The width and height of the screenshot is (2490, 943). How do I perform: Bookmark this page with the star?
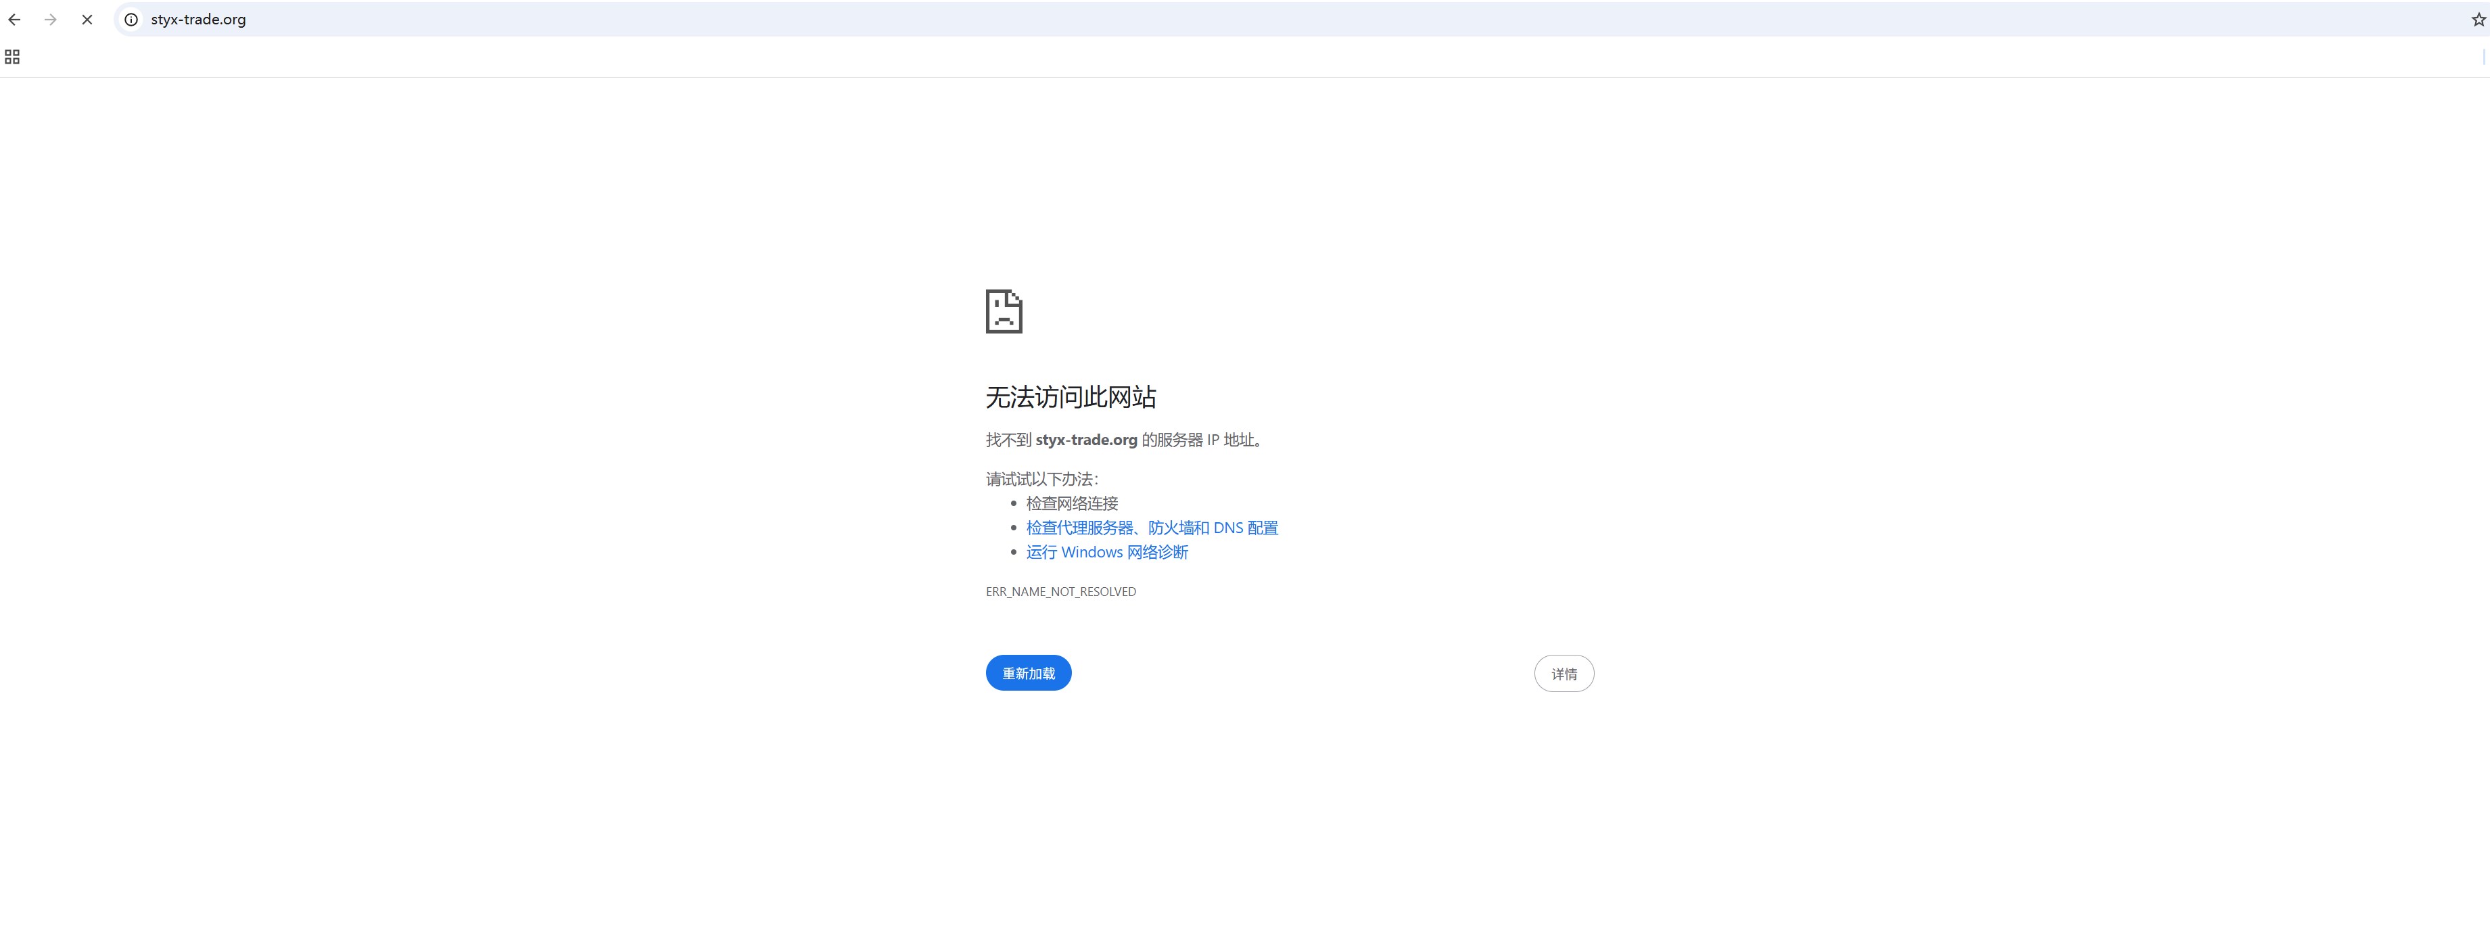pyautogui.click(x=2477, y=20)
